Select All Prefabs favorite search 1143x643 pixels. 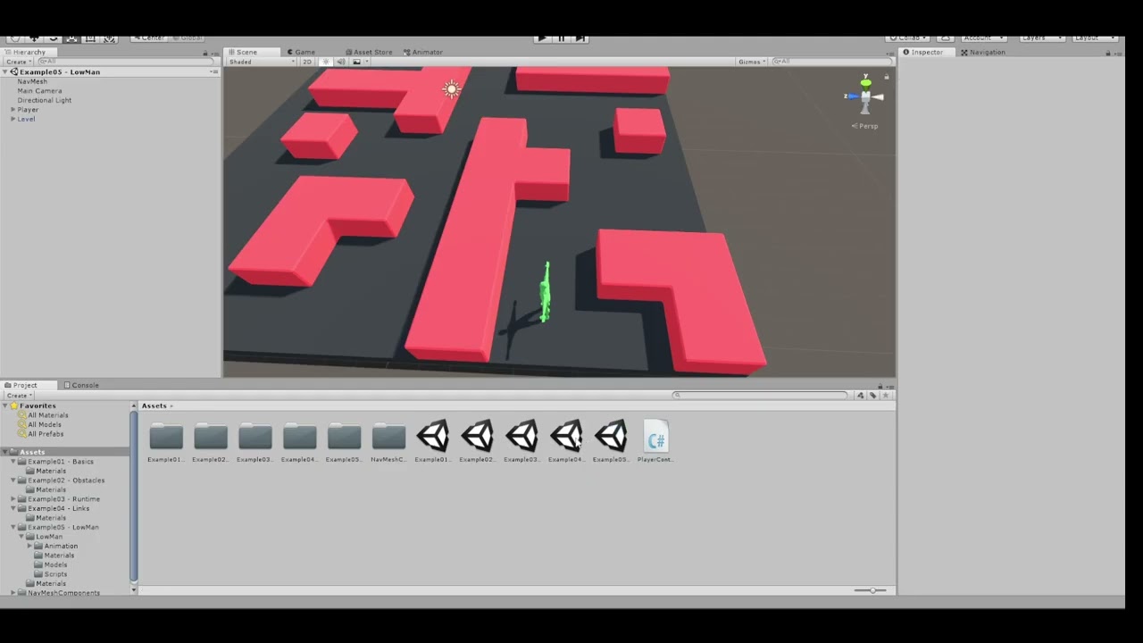click(x=45, y=434)
